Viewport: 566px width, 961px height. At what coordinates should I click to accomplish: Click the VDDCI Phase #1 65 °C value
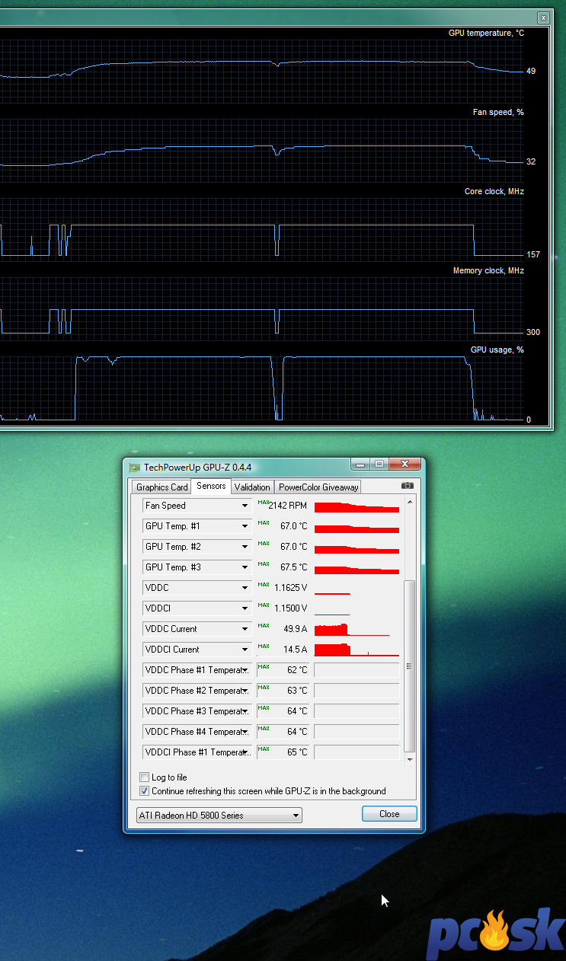(x=298, y=752)
